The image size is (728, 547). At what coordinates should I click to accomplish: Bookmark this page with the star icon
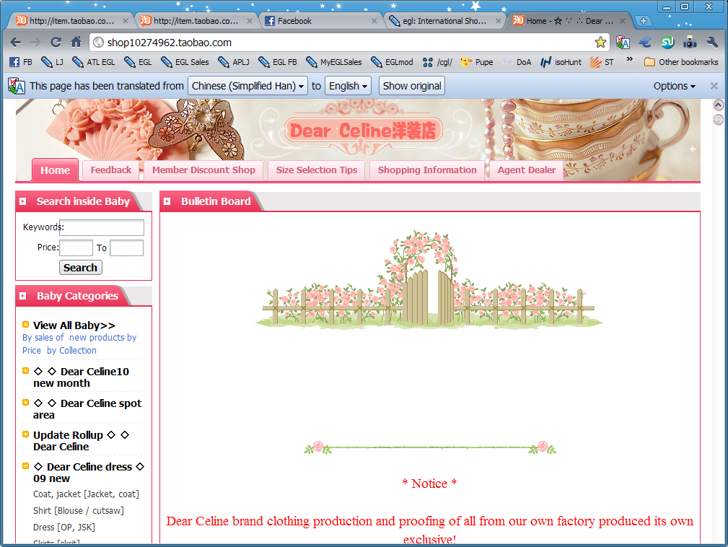pyautogui.click(x=600, y=43)
